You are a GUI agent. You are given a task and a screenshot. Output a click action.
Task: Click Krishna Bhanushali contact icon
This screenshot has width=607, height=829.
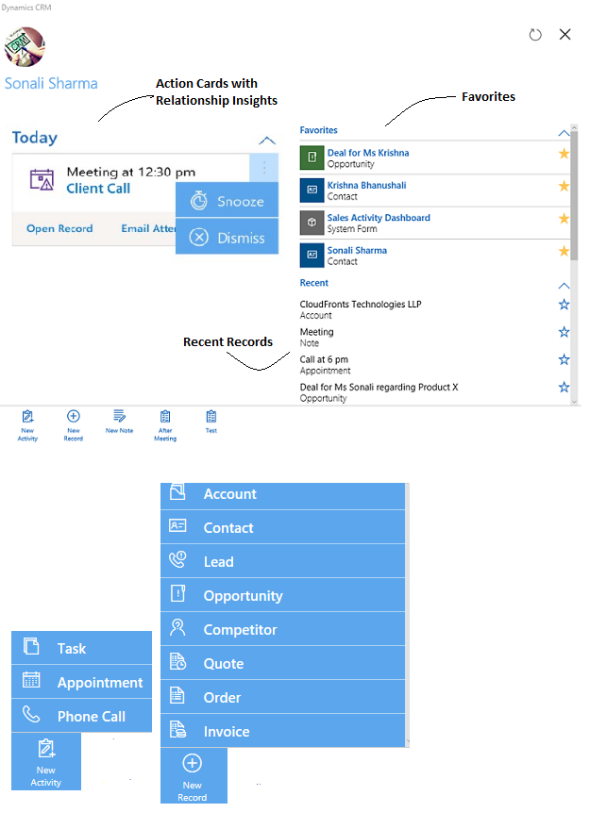312,190
